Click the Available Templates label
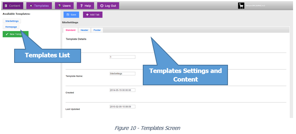This screenshot has width=296, height=134. (x=16, y=14)
